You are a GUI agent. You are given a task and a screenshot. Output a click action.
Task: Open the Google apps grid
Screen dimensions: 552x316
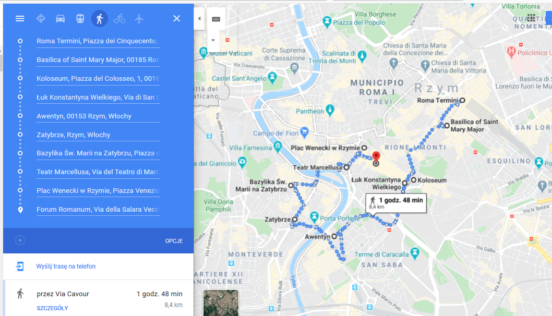tap(531, 17)
